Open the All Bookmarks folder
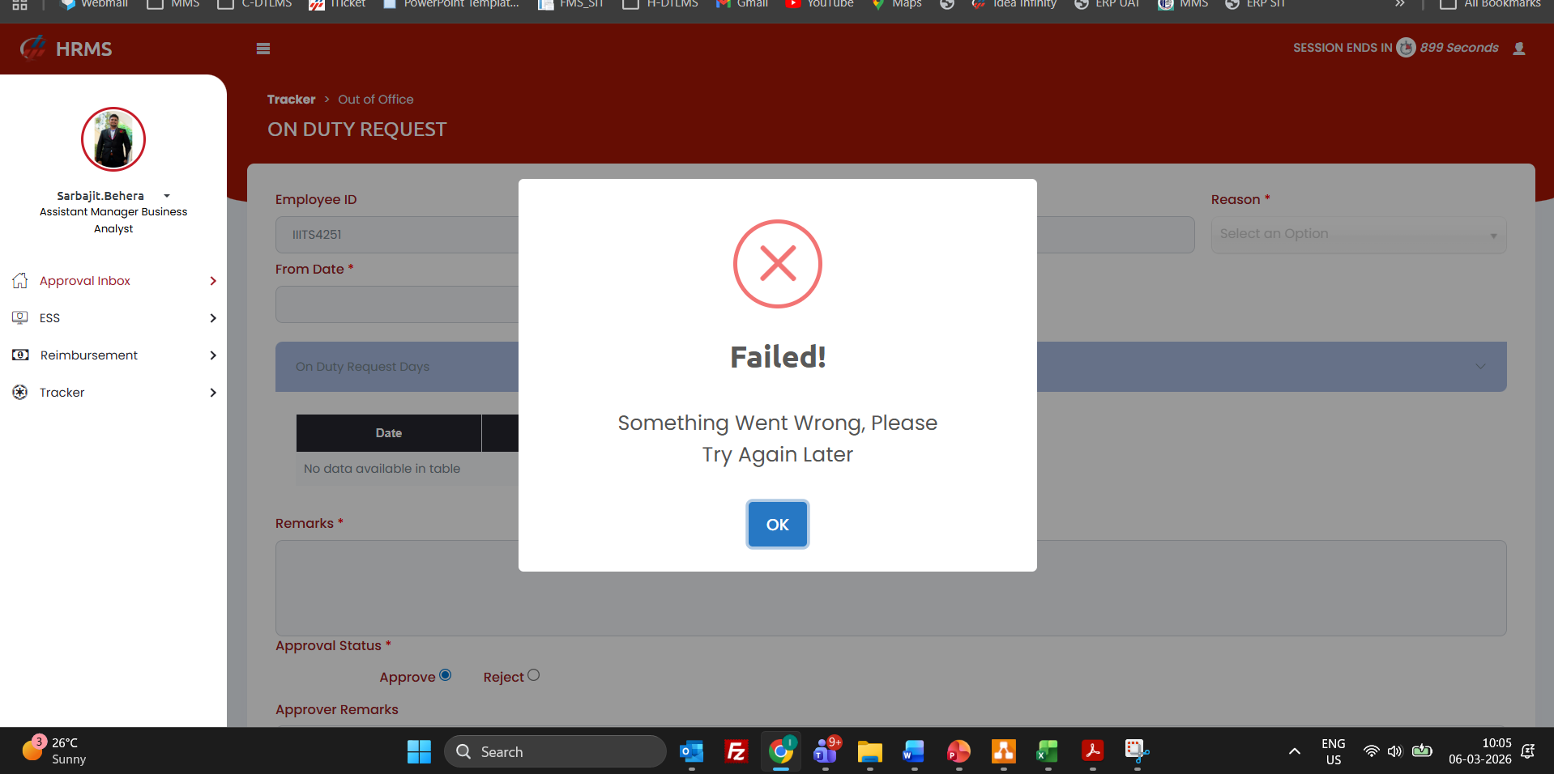The image size is (1554, 774). (x=1490, y=5)
